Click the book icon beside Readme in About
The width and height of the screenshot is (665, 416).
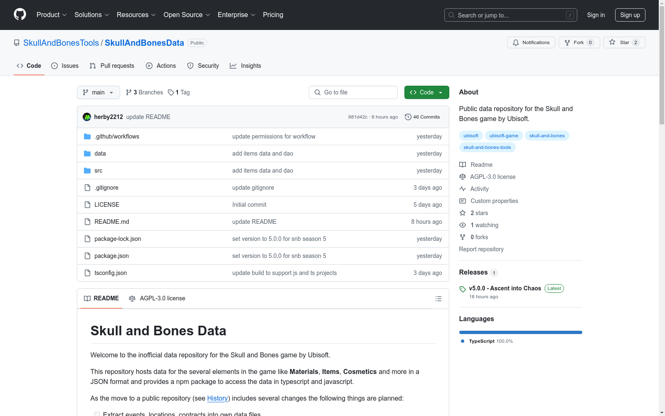point(463,165)
